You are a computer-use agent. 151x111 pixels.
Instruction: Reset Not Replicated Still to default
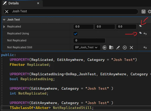point(145,48)
